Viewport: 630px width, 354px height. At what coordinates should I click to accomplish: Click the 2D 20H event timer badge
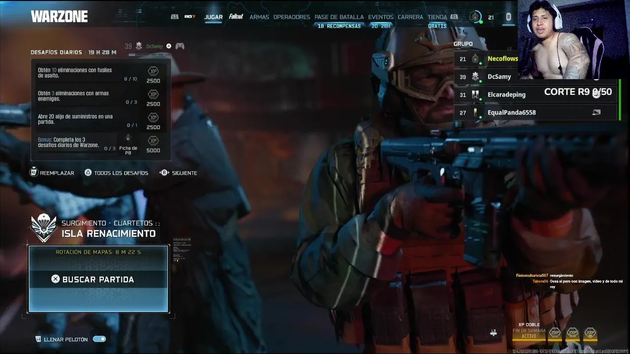tap(381, 26)
